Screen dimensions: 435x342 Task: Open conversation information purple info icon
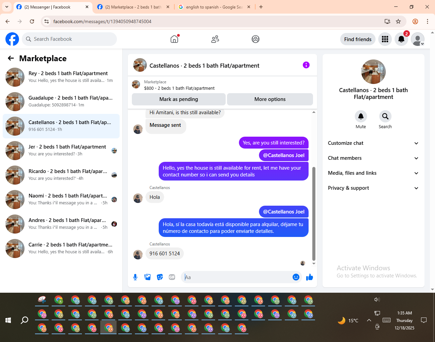click(306, 65)
